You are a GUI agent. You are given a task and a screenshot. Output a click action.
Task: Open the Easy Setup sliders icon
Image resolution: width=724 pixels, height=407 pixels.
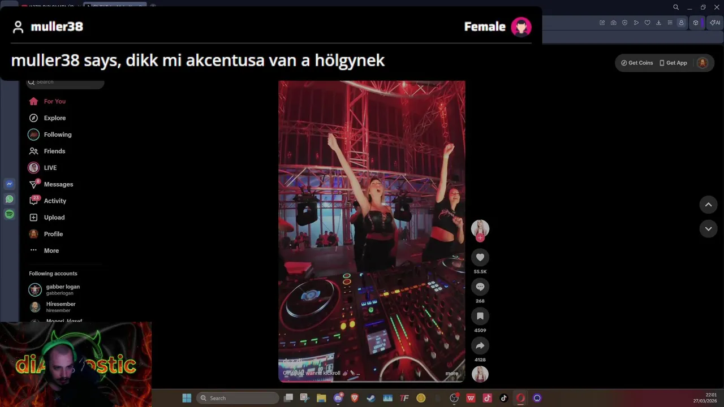point(670,23)
